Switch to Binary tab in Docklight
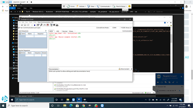Image resolution: width=193 pixels, height=108 pixels. tap(71, 31)
